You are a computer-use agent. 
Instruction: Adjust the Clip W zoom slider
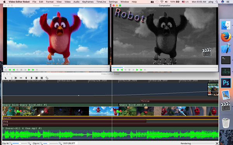point(20,143)
